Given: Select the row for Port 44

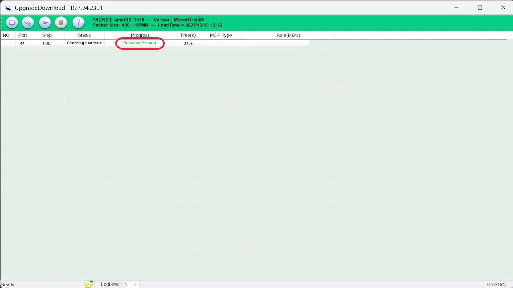Looking at the screenshot, I should point(22,43).
